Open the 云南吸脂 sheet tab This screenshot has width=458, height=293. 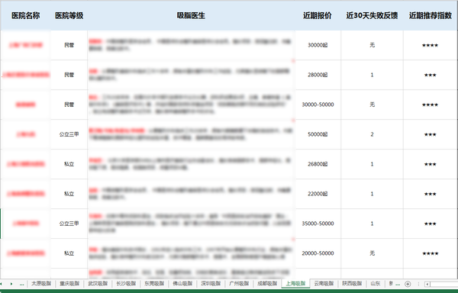(x=324, y=283)
